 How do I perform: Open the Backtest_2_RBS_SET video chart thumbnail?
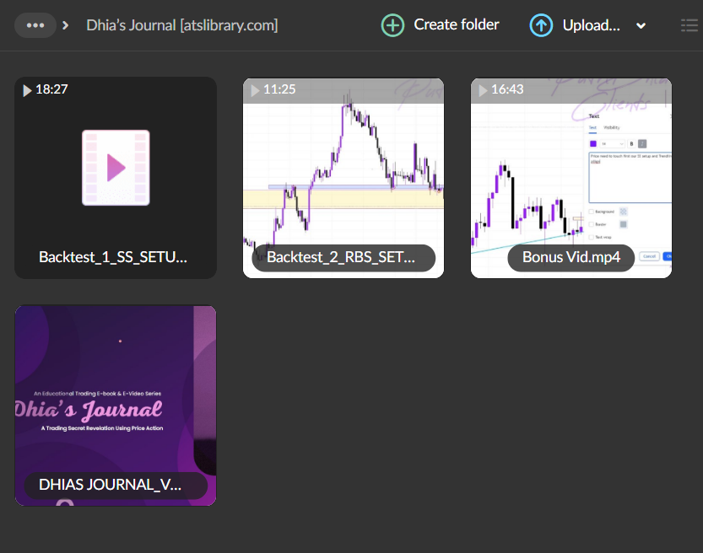pos(343,169)
